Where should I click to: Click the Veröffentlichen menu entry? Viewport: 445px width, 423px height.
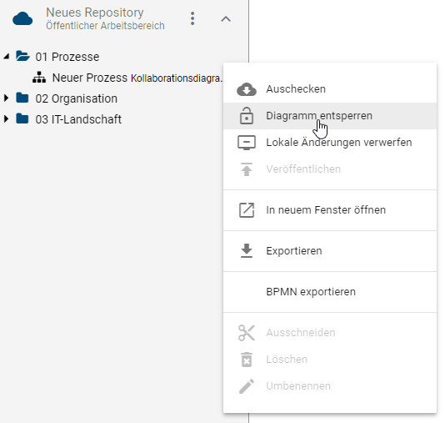pos(330,169)
